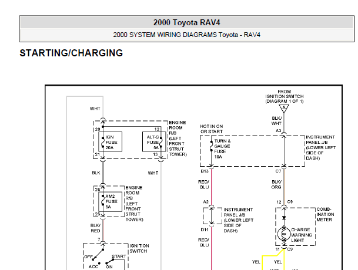Click the BLK/WHT wire label
The image size is (358, 270).
click(x=276, y=121)
